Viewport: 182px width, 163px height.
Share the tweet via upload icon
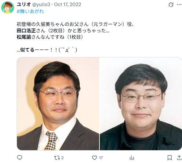(179, 158)
